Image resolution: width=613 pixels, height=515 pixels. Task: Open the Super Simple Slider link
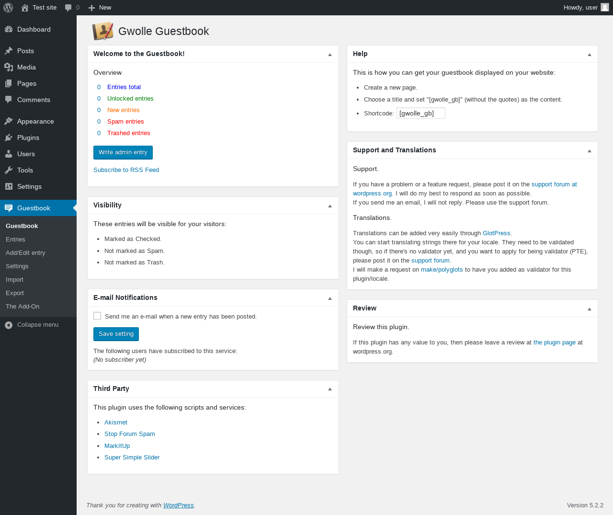point(132,458)
